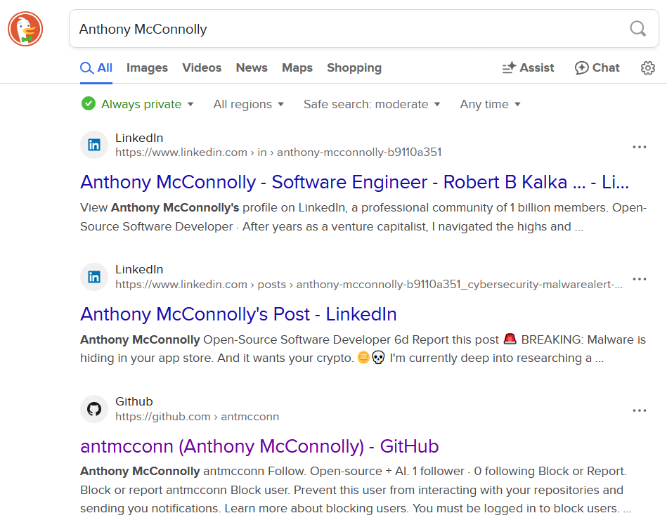Click LinkedIn favicon of second result

[94, 277]
